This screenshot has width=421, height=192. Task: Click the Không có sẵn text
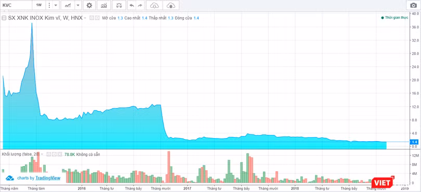pyautogui.click(x=88, y=155)
